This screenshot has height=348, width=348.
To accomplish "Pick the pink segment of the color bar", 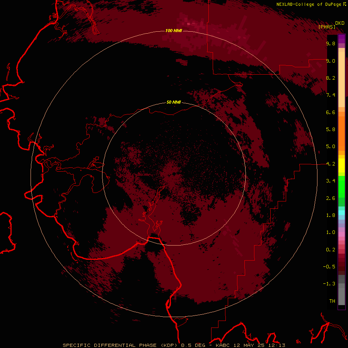I will (x=341, y=234).
